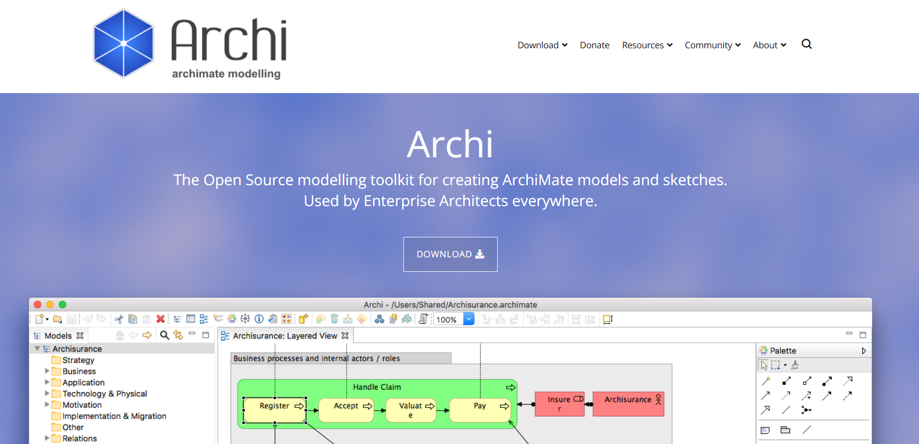
Task: Select the Implementation & Migration folder
Action: [109, 416]
